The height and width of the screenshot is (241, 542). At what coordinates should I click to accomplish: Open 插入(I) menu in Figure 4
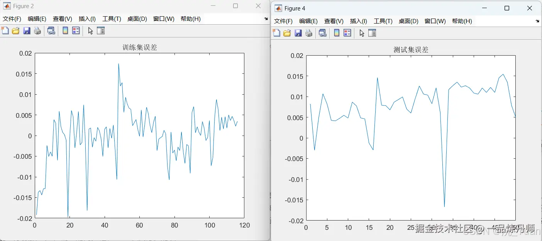click(x=359, y=21)
